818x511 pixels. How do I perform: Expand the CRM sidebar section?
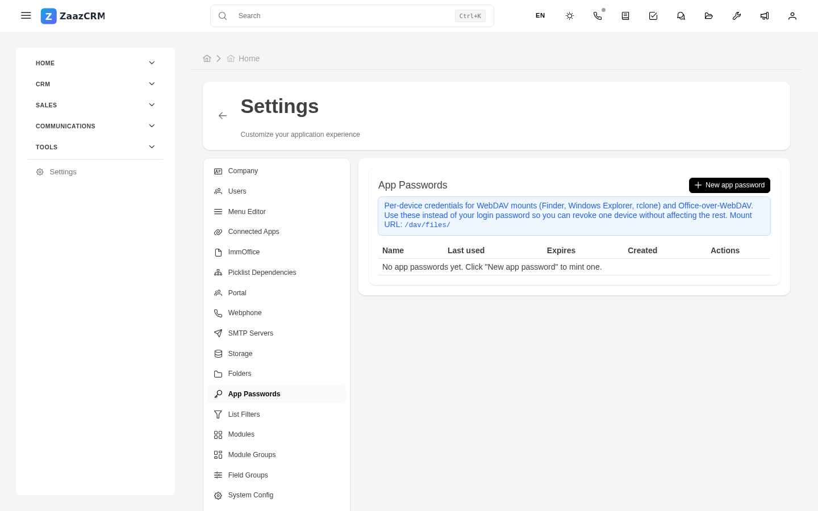[95, 84]
